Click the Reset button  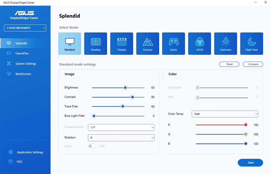coord(229,64)
